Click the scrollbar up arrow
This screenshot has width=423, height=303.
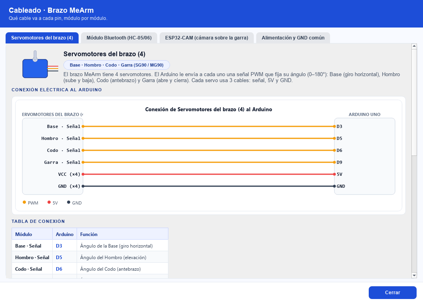(x=414, y=46)
